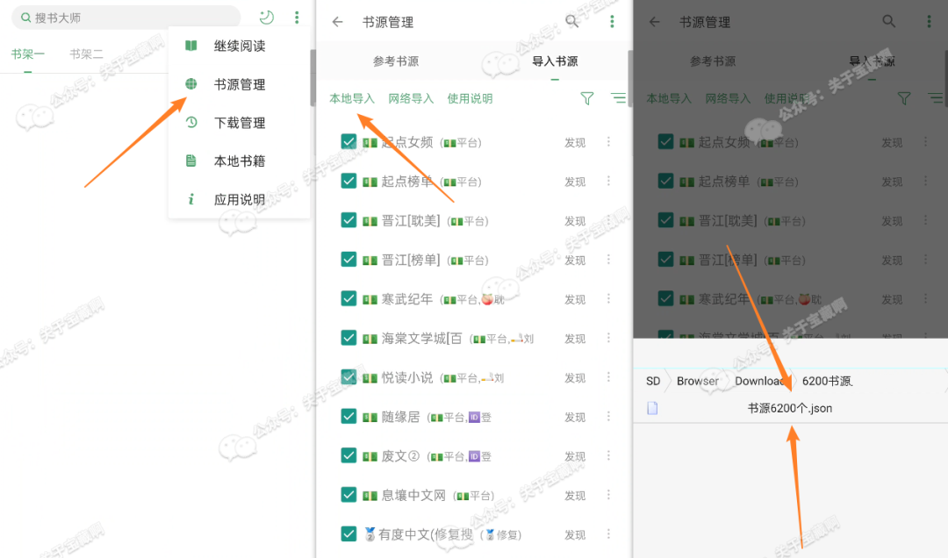Click 本地导入 in middle panel
The height and width of the screenshot is (558, 948).
click(352, 98)
